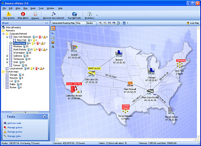Image resolution: width=201 pixels, height=146 pixels.
Task: Open the Window menu
Action: [x=50, y=8]
